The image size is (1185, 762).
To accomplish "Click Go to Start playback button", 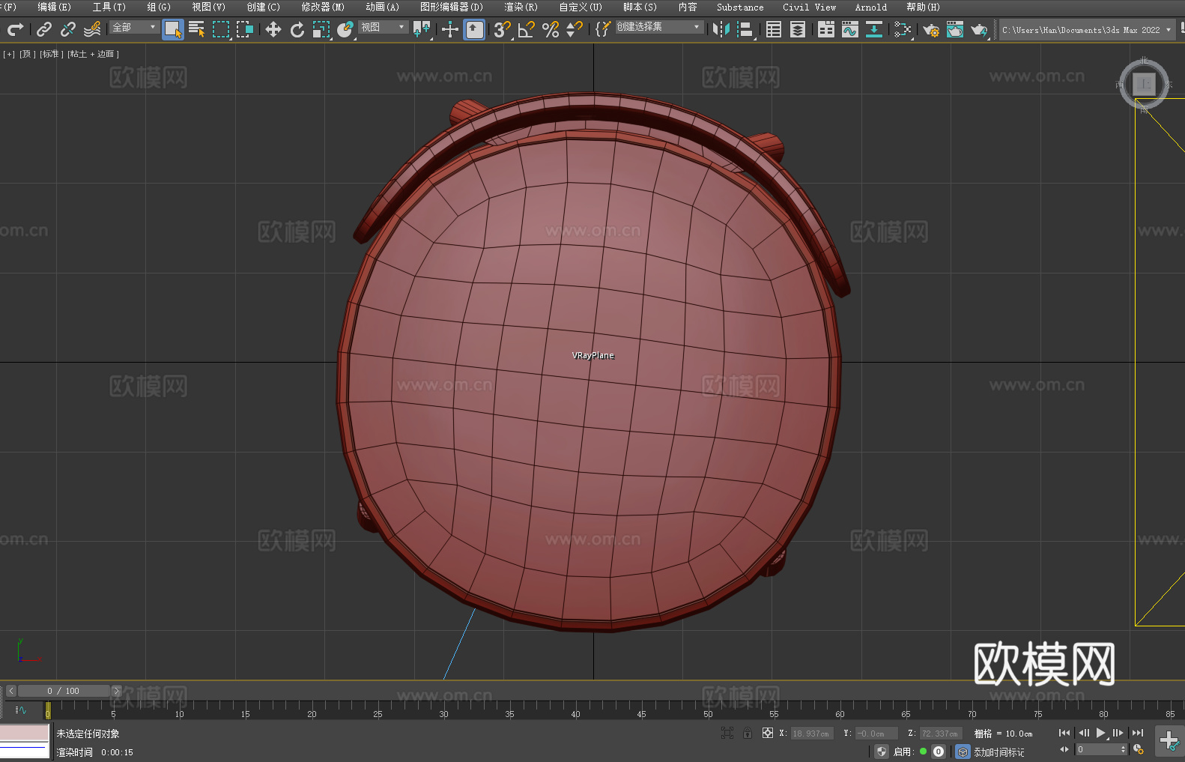I will [1064, 733].
